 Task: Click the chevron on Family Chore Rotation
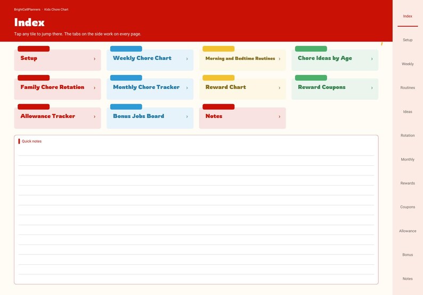[x=94, y=88]
